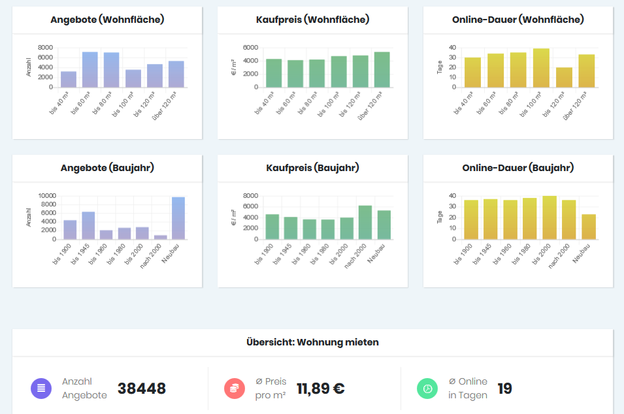Click the 'bis 1900' bar in Kaufpreis (Baujahr)
Viewport: 624px width, 414px height.
pos(272,227)
